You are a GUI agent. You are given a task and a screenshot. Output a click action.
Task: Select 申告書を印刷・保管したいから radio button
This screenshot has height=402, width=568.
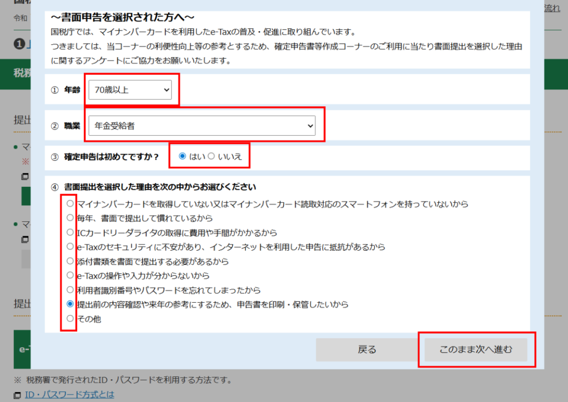70,304
